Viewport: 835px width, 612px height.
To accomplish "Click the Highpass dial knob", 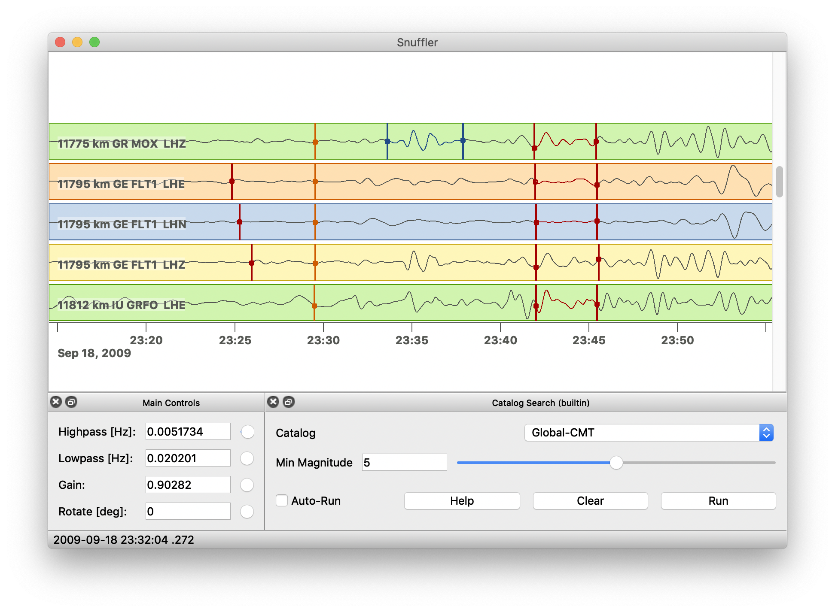I will 247,432.
